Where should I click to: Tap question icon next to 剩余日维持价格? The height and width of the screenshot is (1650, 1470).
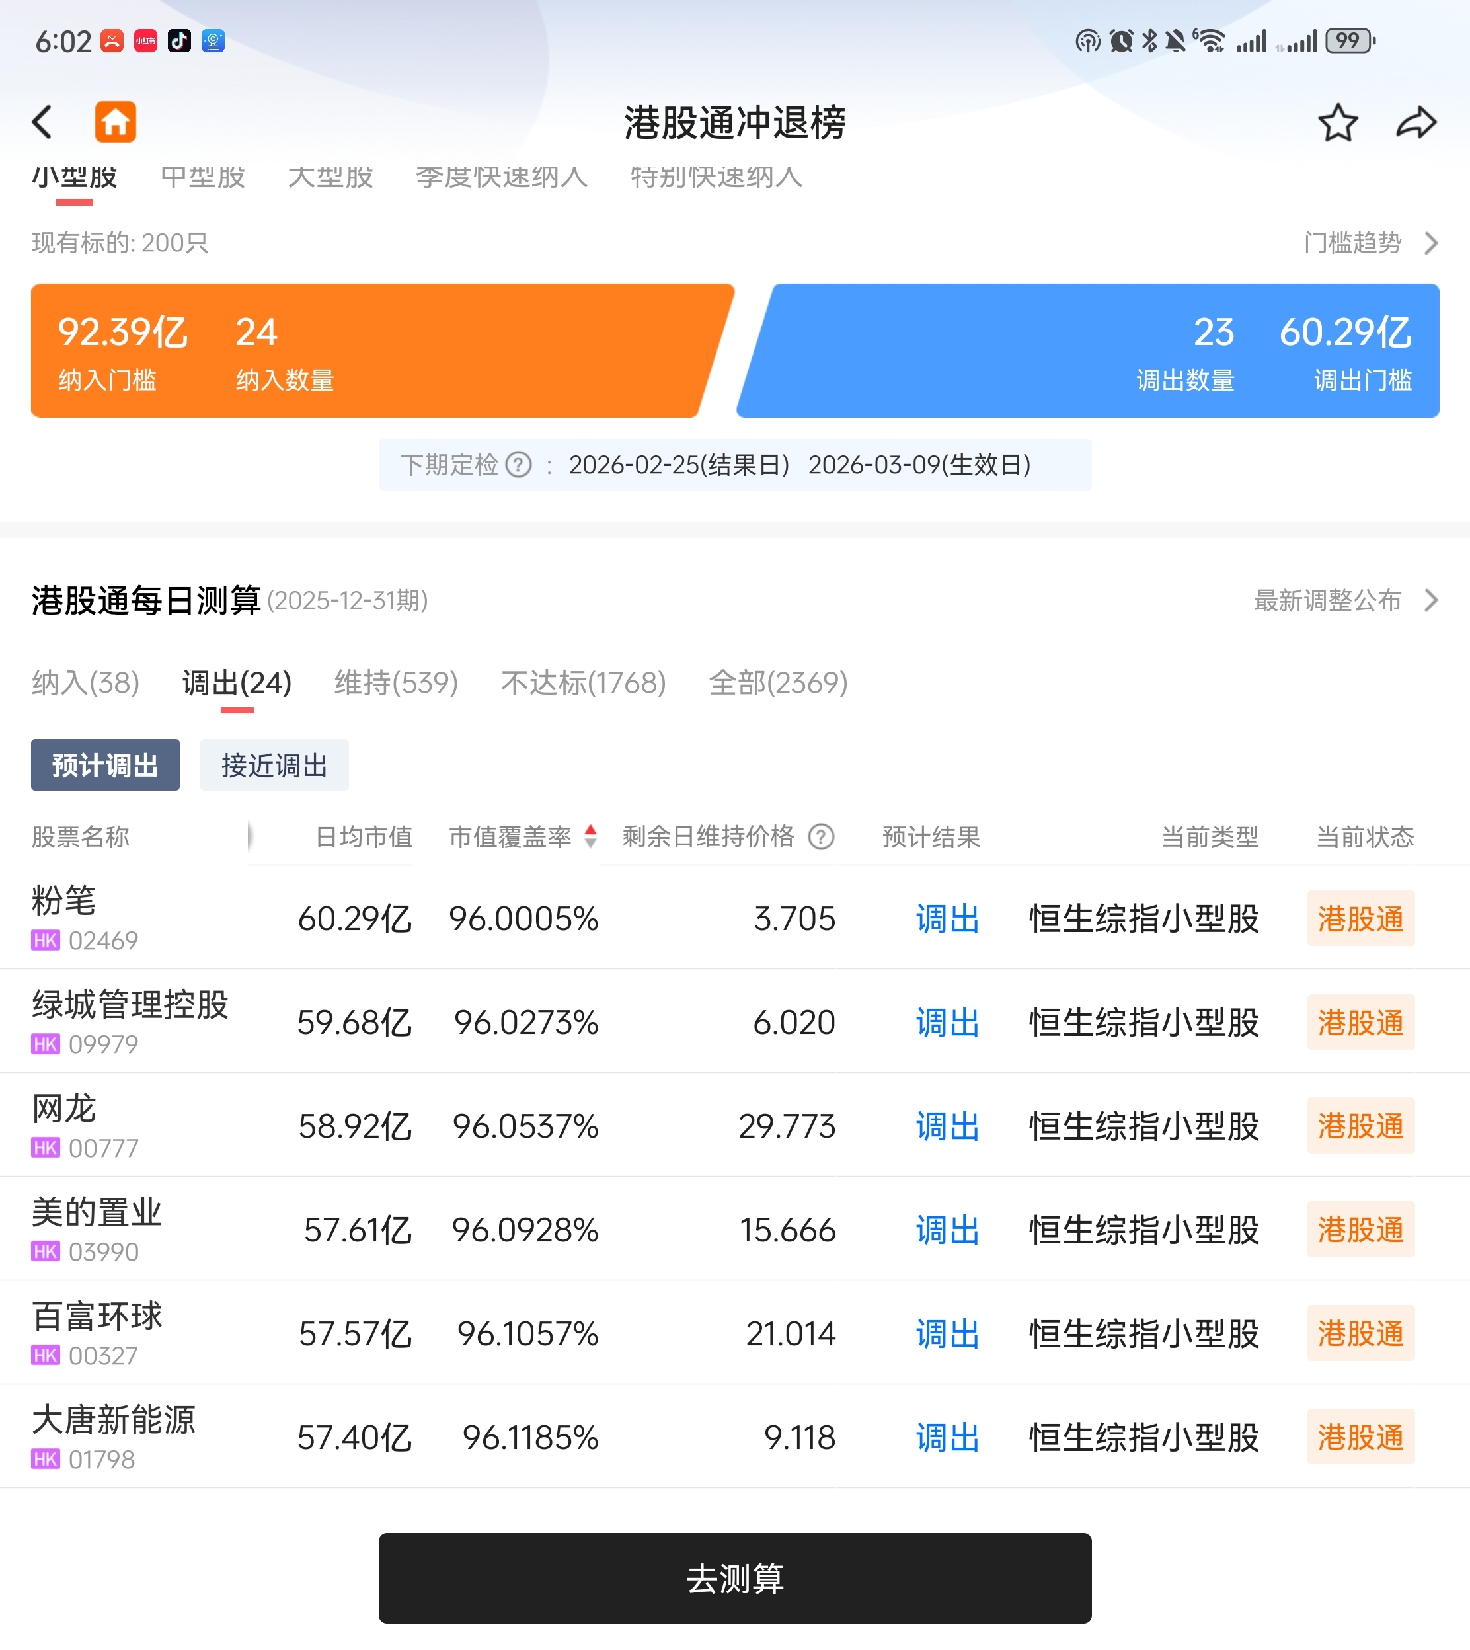coord(822,837)
